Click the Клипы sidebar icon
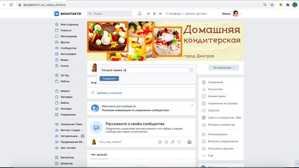 57,66
